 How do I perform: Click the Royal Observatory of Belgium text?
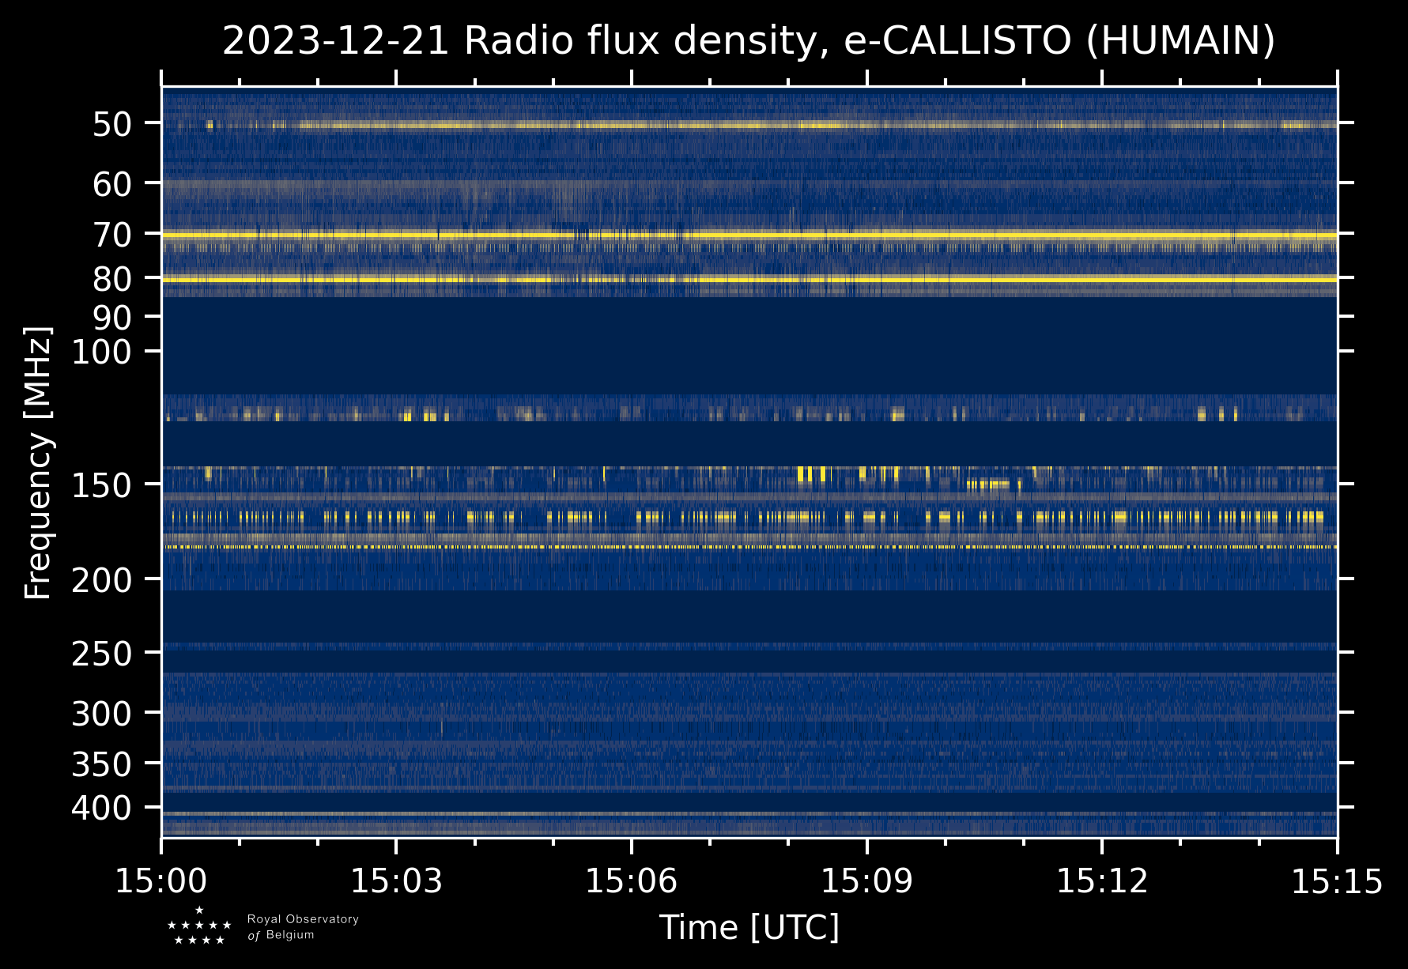tap(303, 927)
